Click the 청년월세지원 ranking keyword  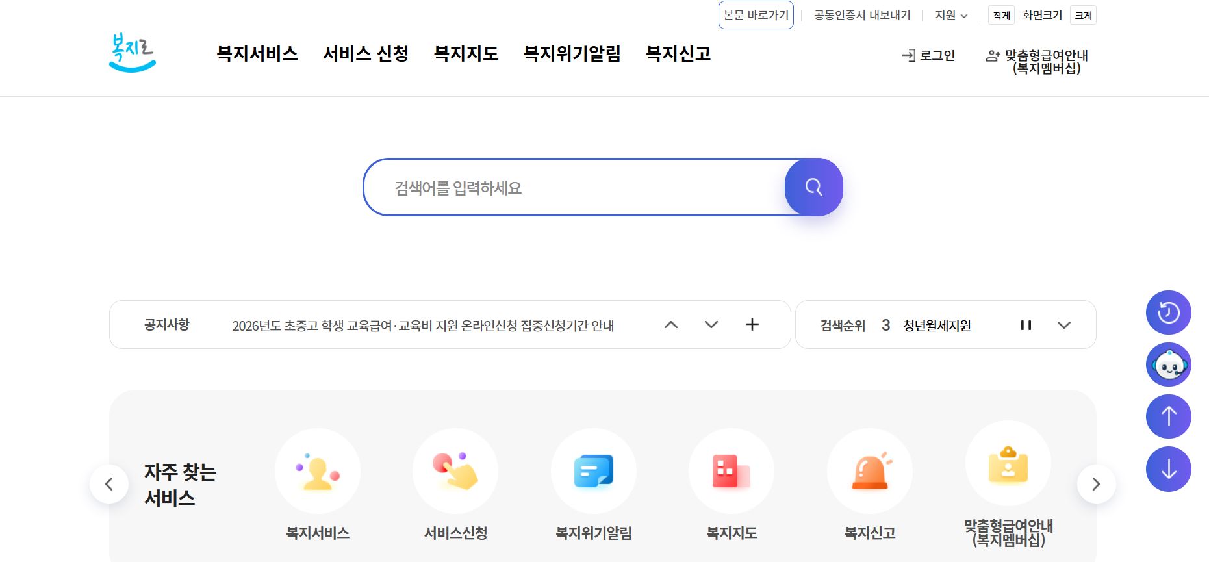[x=937, y=326]
